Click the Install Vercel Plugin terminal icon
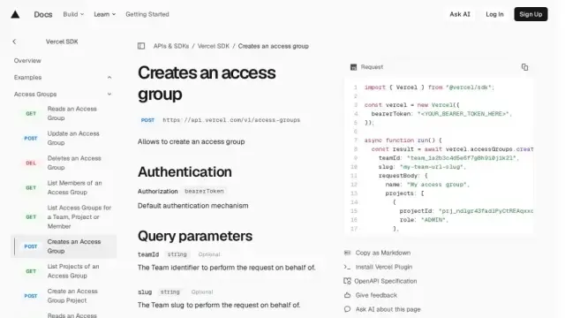This screenshot has width=565, height=318. tap(347, 267)
